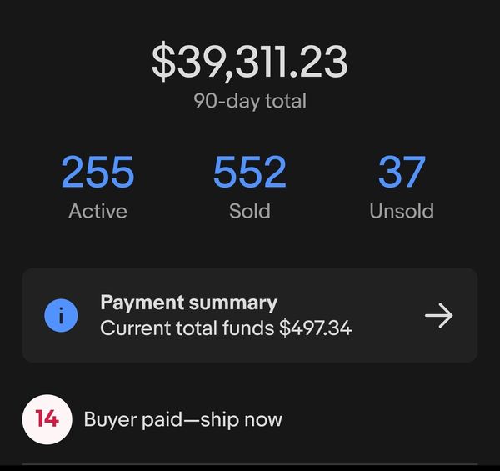Select the Sold label

(249, 211)
